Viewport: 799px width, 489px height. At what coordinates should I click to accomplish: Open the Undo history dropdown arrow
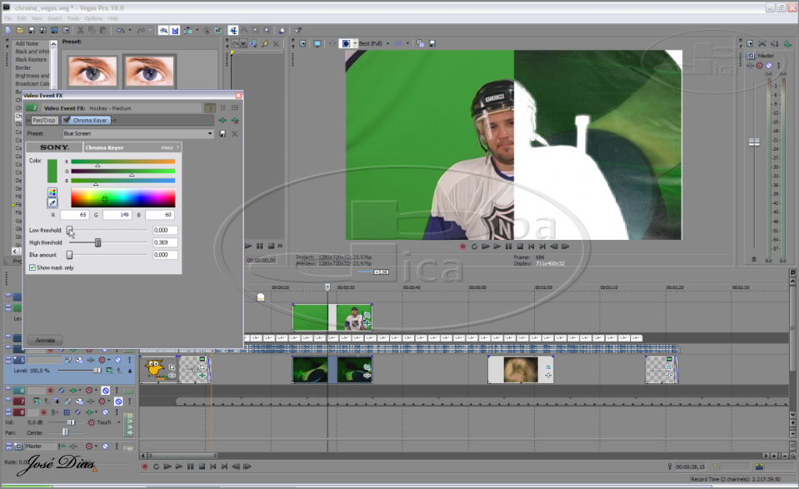point(130,31)
